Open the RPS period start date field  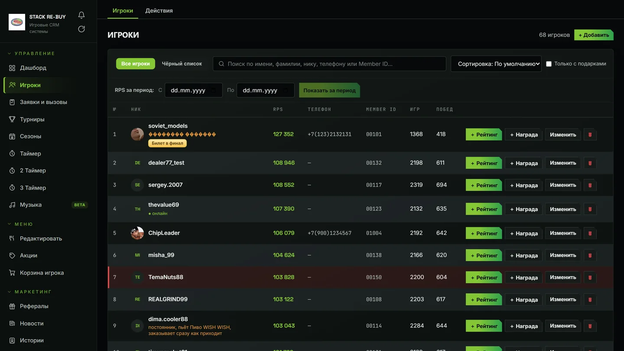pyautogui.click(x=194, y=90)
